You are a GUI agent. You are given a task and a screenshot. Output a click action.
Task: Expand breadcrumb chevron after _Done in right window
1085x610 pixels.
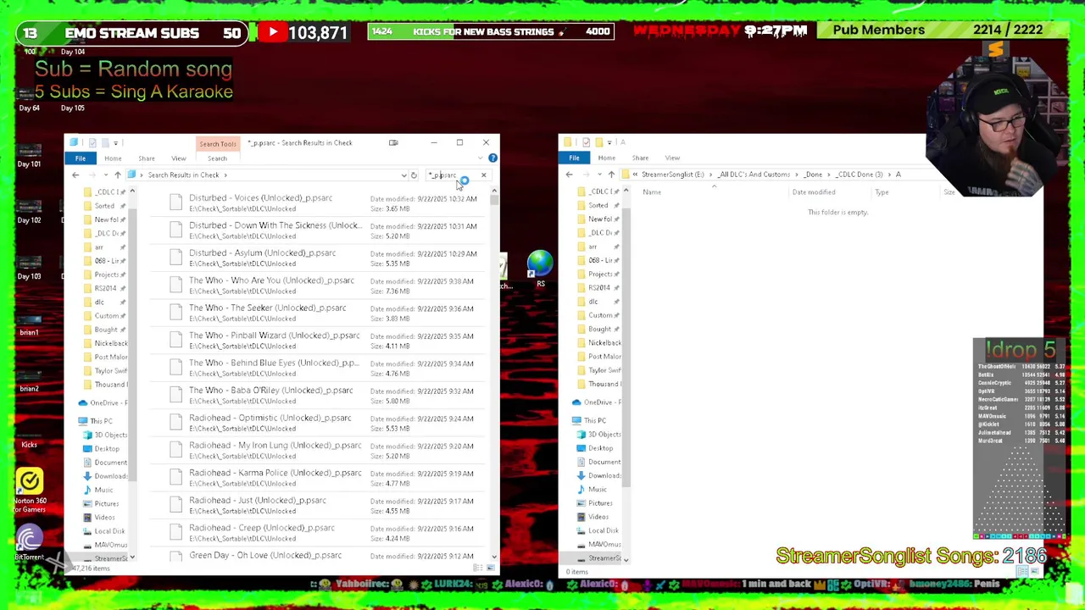(828, 175)
